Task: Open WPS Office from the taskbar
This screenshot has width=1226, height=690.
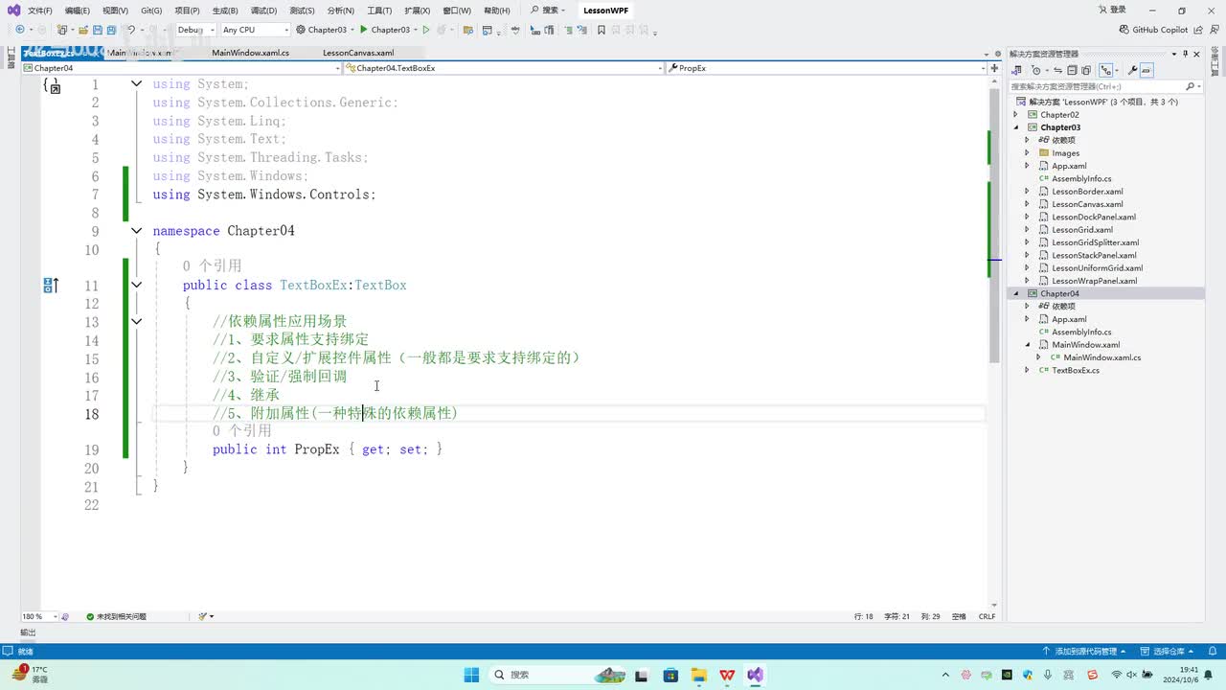Action: 727,675
